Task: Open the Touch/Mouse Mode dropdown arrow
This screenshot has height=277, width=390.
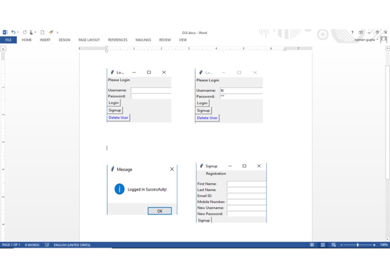Action: click(x=35, y=33)
